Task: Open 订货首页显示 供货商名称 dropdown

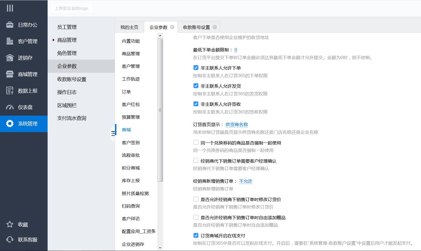Action: coord(237,125)
